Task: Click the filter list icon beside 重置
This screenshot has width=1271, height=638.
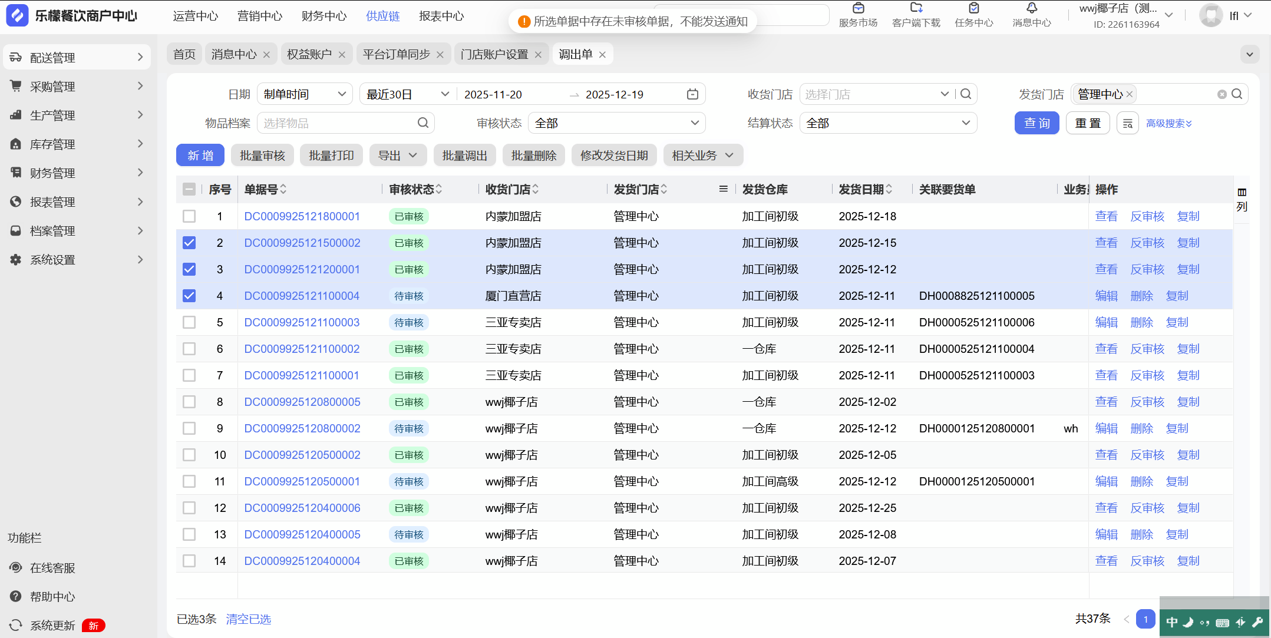Action: click(1127, 123)
